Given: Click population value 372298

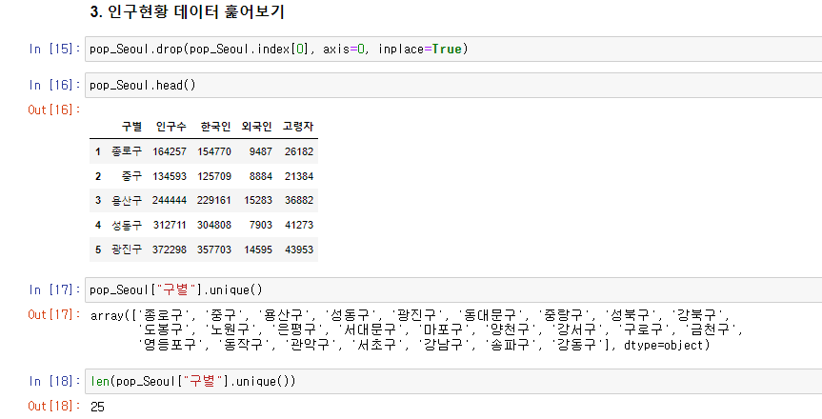Looking at the screenshot, I should (170, 249).
